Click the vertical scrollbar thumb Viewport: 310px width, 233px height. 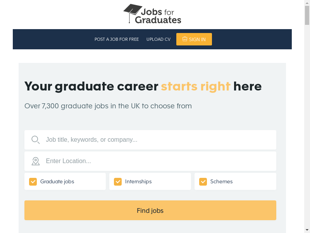click(307, 16)
